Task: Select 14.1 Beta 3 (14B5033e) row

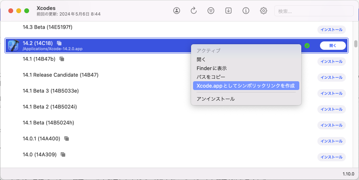Action: tap(51, 91)
